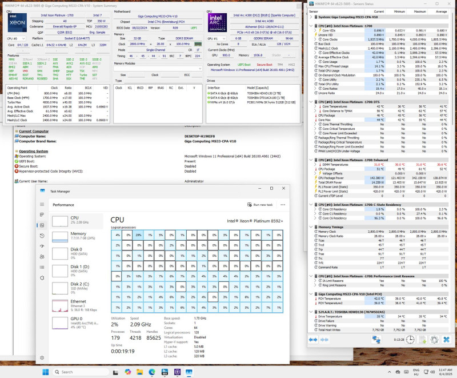Click blue expand arrows in HWiNFO sensors toolbar
457x378 pixels.
[313, 340]
